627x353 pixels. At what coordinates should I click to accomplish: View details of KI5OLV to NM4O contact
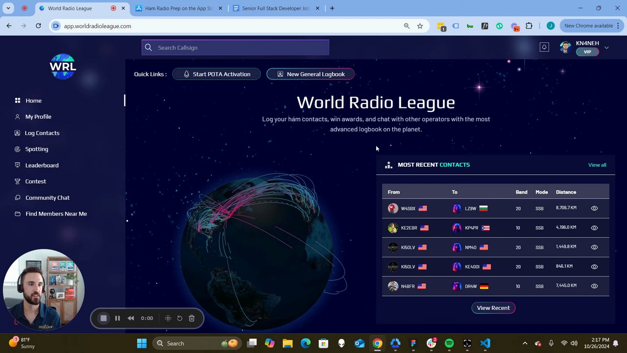594,247
